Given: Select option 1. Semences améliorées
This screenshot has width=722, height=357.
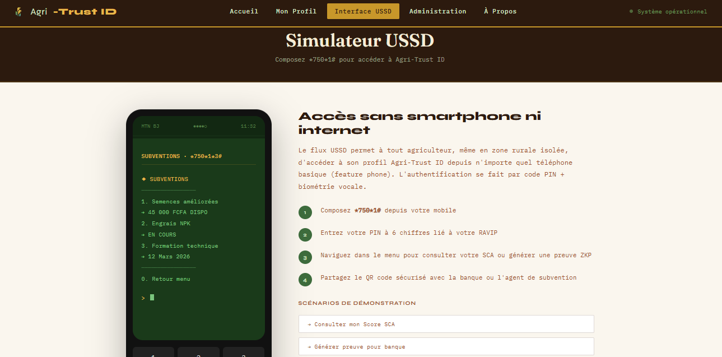Looking at the screenshot, I should tap(180, 201).
